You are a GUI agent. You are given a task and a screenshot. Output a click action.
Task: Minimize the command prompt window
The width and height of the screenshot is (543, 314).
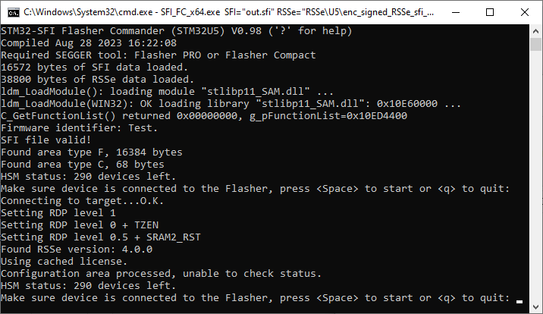[456, 12]
